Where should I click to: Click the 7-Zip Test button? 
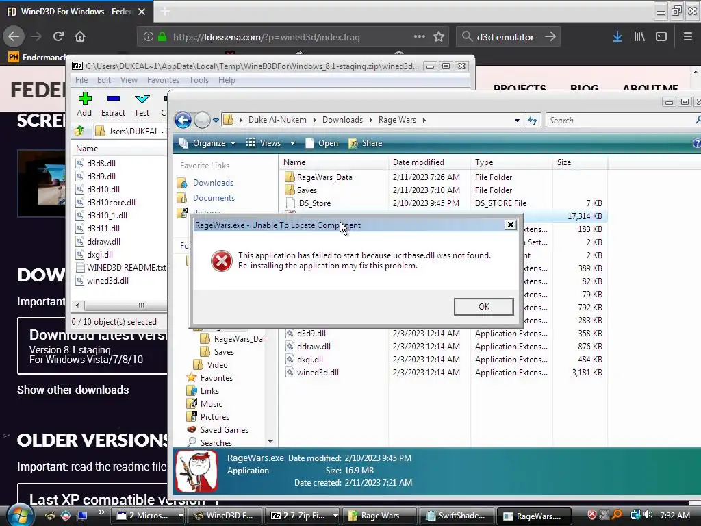point(142,105)
